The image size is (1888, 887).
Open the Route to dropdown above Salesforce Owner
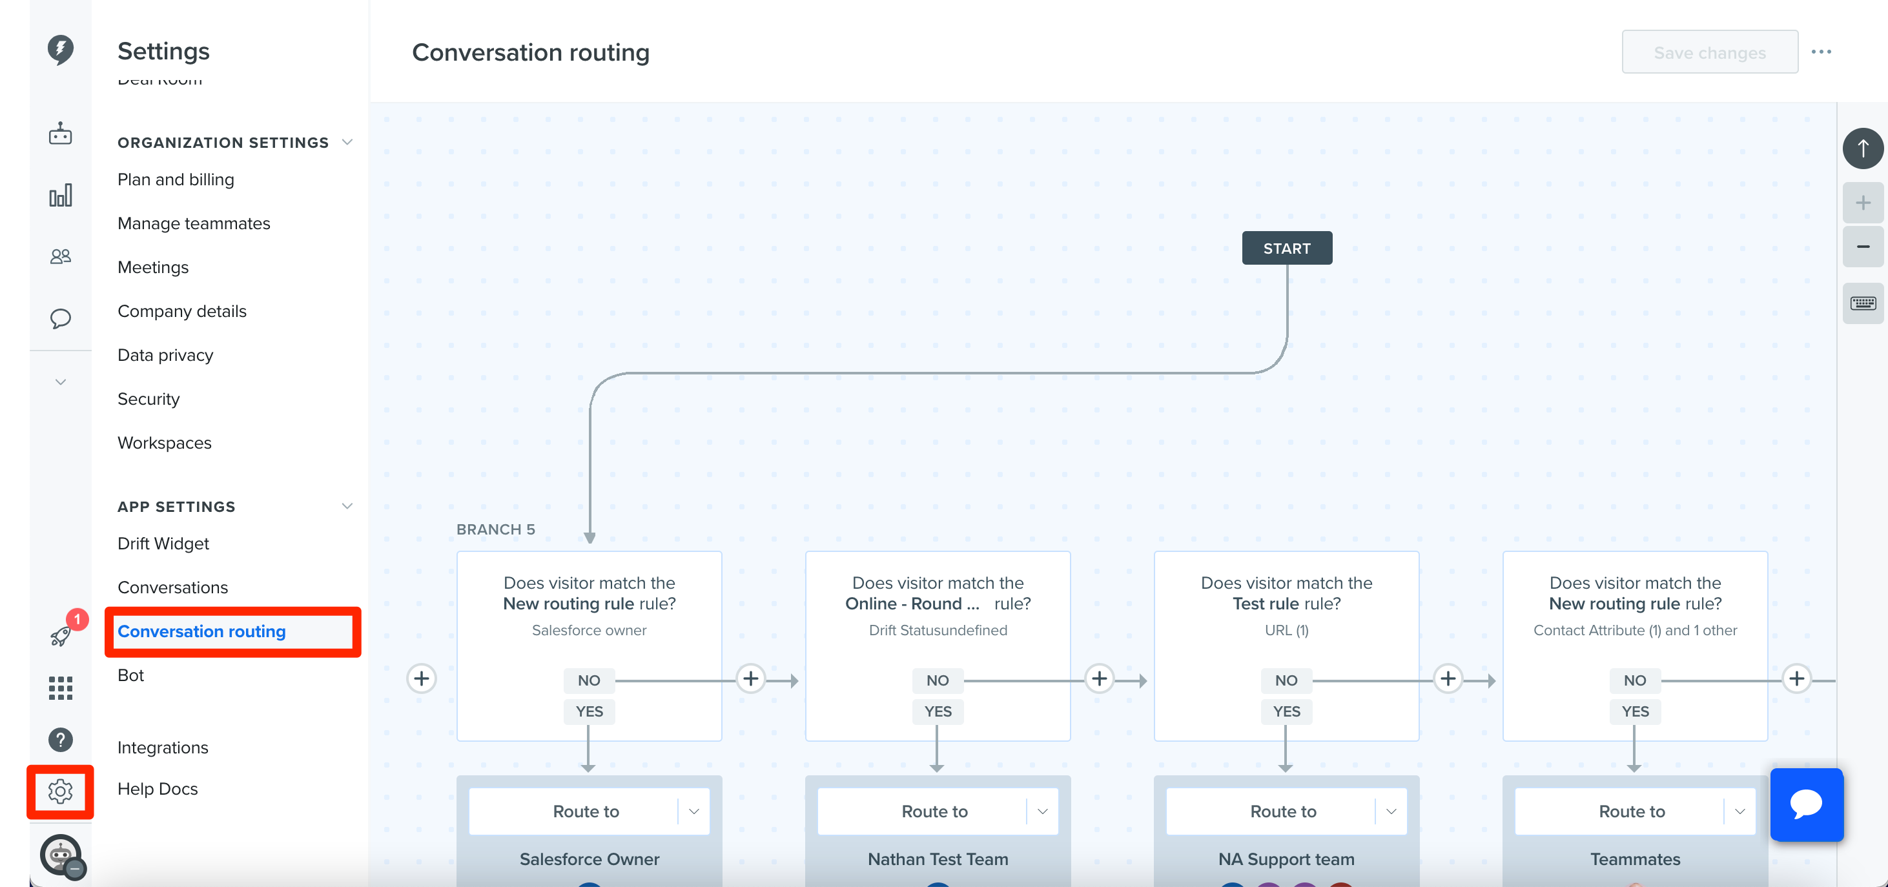(x=588, y=811)
